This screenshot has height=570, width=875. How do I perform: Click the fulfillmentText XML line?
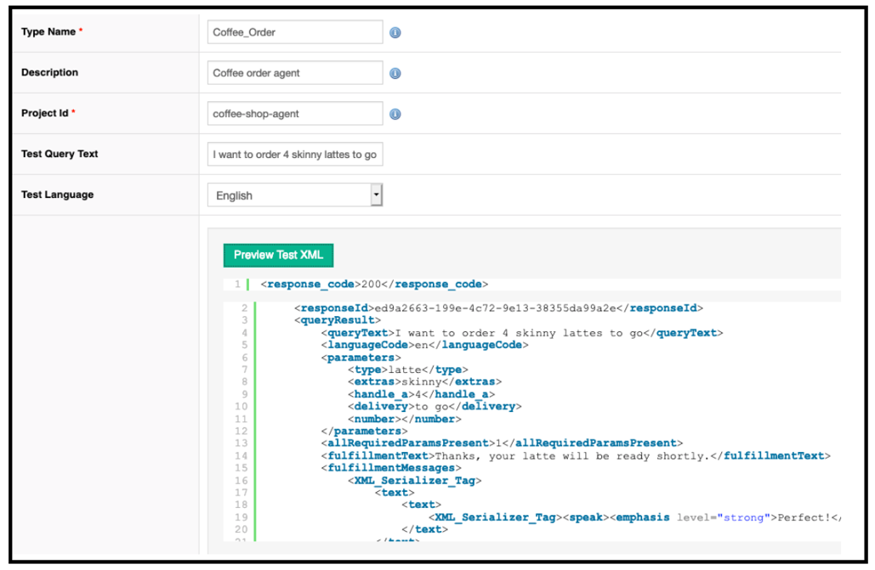576,456
